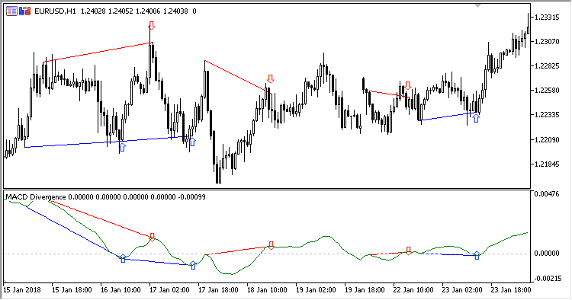Click the 23 Jan 18:00 time label

click(x=511, y=290)
